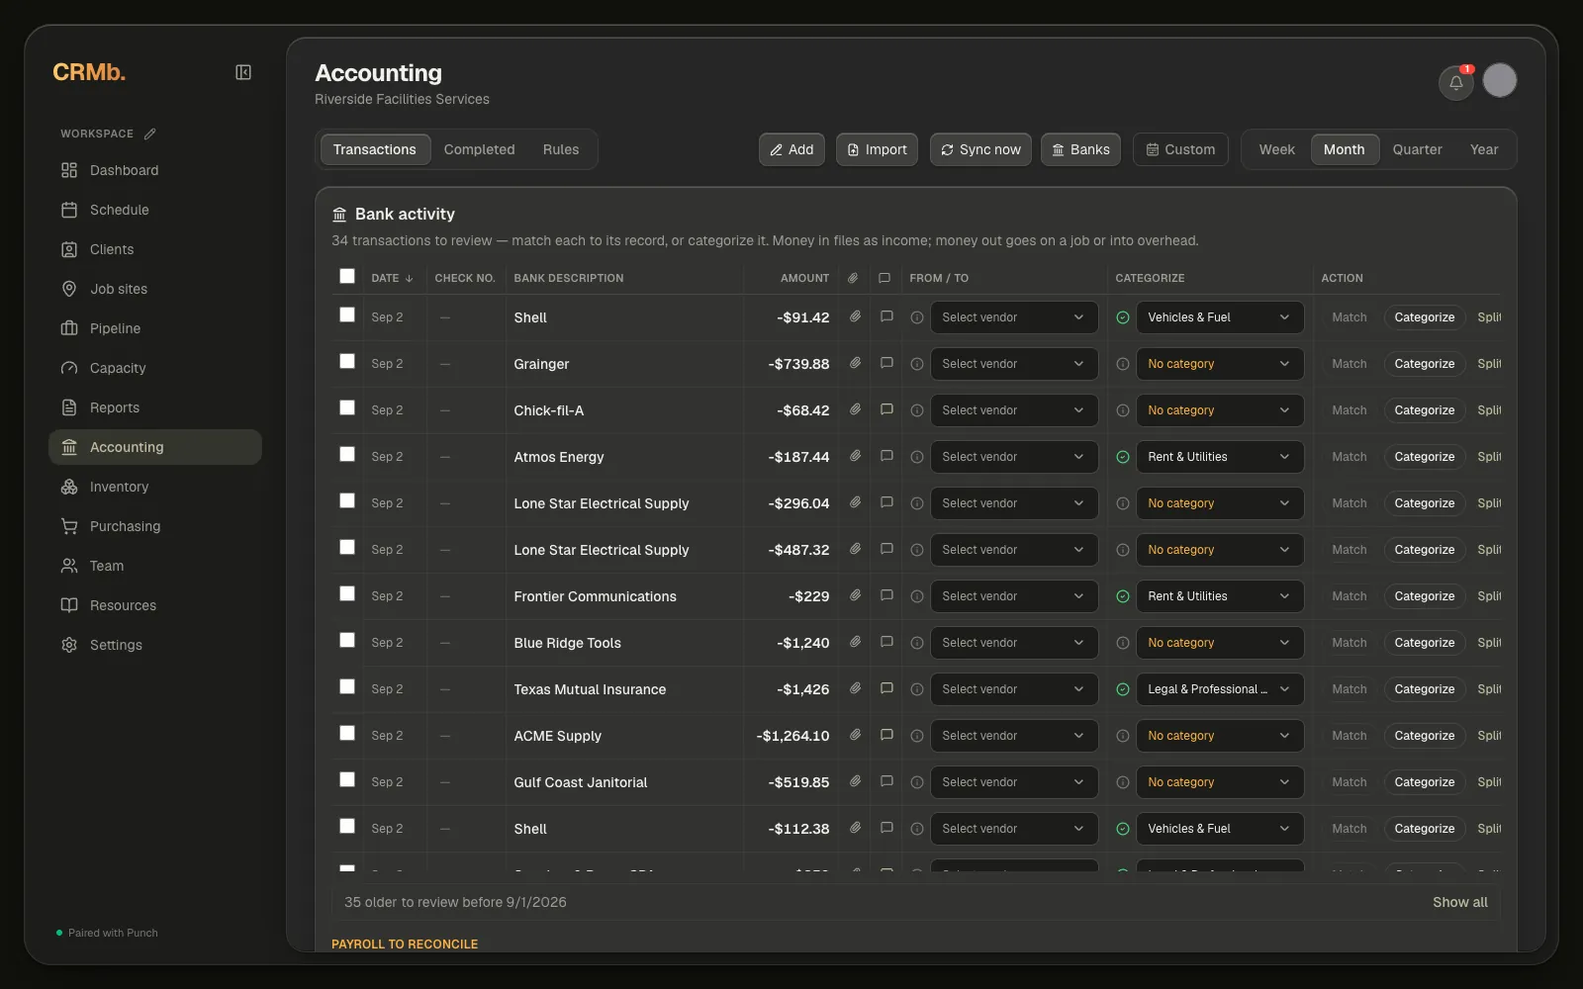
Task: Open the Select vendor dropdown for Grainger
Action: pos(1014,364)
